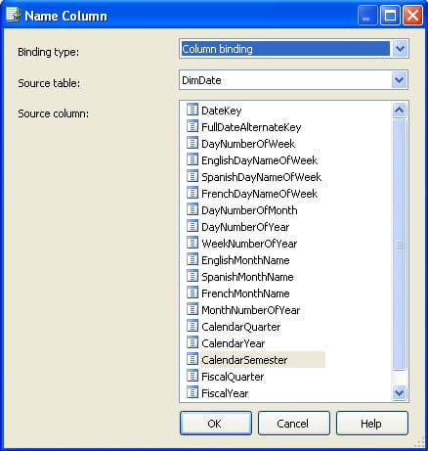The height and width of the screenshot is (451, 428).
Task: Click the column icon beside DayNumberOfWeek
Action: pos(193,143)
